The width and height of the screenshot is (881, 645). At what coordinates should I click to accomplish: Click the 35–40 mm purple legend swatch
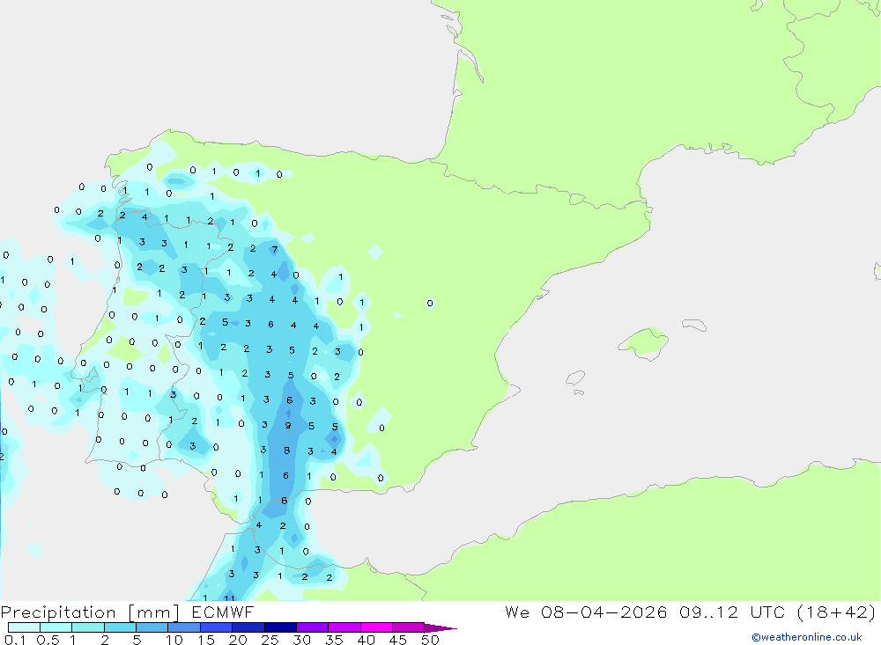344,627
